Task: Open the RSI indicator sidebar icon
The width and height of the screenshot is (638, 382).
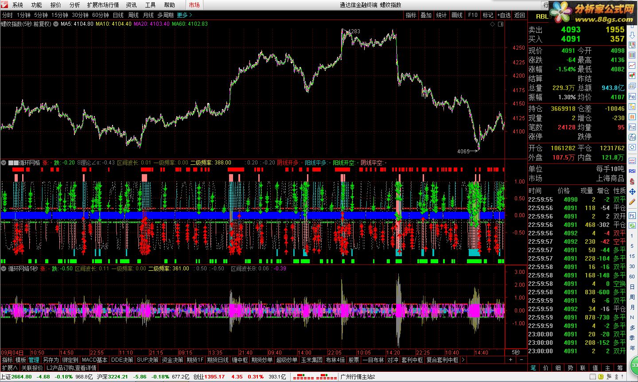Action: (x=632, y=171)
